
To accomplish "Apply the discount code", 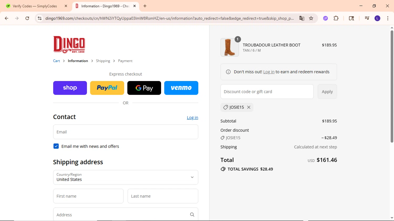I will click(x=327, y=91).
